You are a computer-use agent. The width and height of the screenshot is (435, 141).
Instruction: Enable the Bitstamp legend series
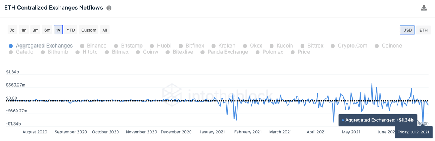pyautogui.click(x=128, y=46)
